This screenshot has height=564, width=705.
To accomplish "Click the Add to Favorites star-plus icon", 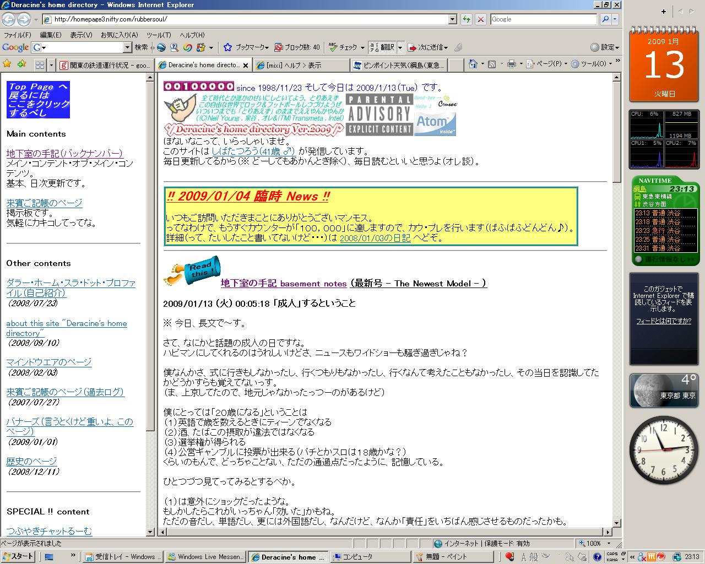I will click(22, 64).
